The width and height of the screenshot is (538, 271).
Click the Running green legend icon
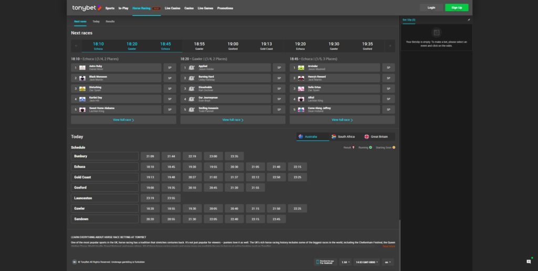click(370, 147)
